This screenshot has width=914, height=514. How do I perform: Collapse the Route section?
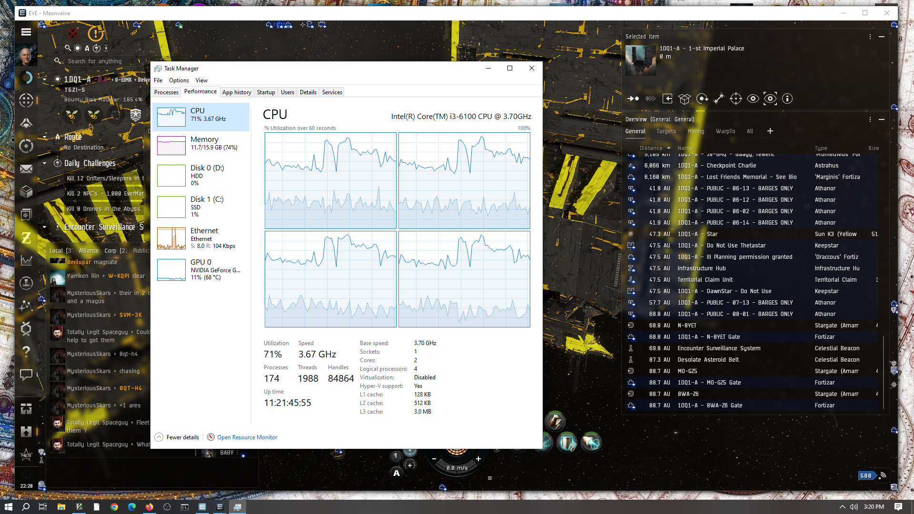point(45,137)
